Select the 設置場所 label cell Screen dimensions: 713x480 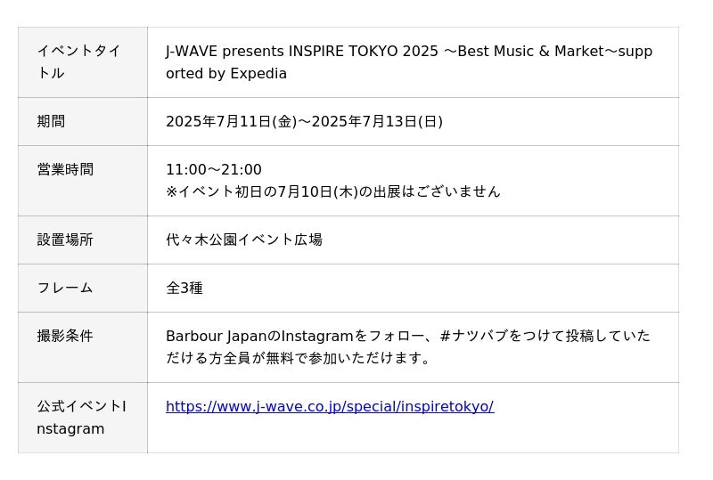pyautogui.click(x=82, y=240)
